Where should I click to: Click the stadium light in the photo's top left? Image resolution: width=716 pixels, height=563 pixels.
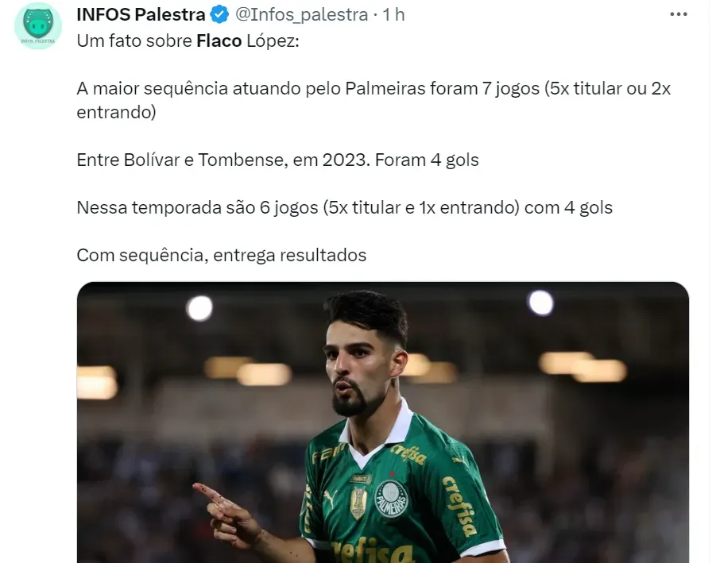pos(199,308)
